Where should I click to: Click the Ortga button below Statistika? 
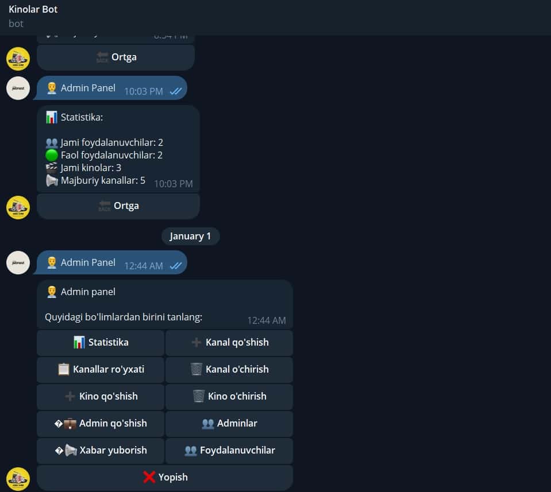click(118, 206)
